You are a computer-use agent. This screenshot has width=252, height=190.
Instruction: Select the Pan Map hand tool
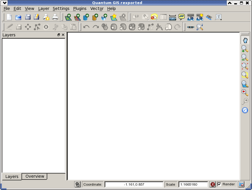coord(245,40)
